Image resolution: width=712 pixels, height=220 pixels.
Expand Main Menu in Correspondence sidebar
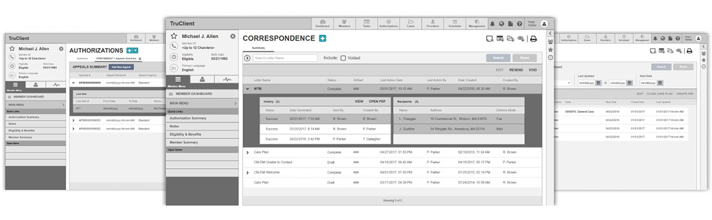pos(202,104)
